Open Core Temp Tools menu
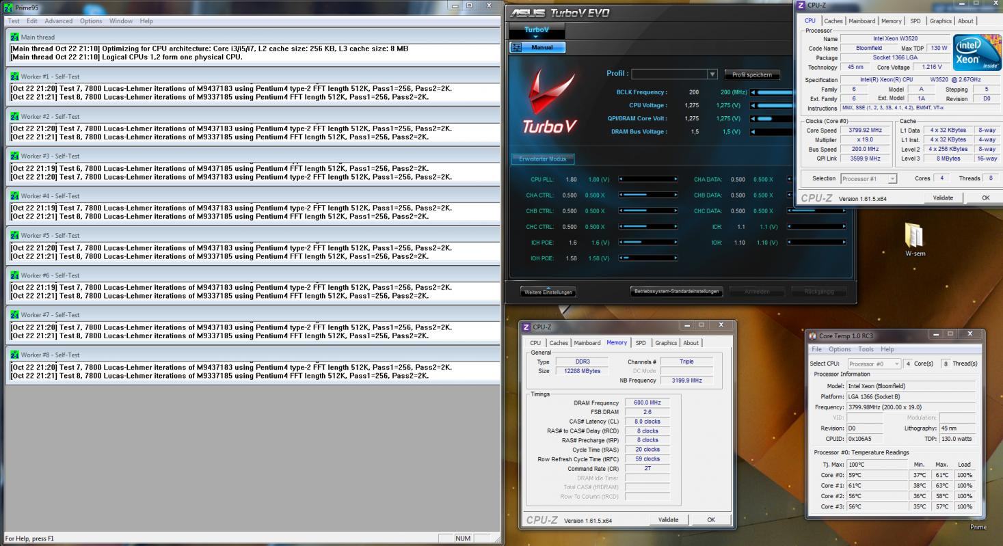This screenshot has width=1003, height=546. [866, 349]
